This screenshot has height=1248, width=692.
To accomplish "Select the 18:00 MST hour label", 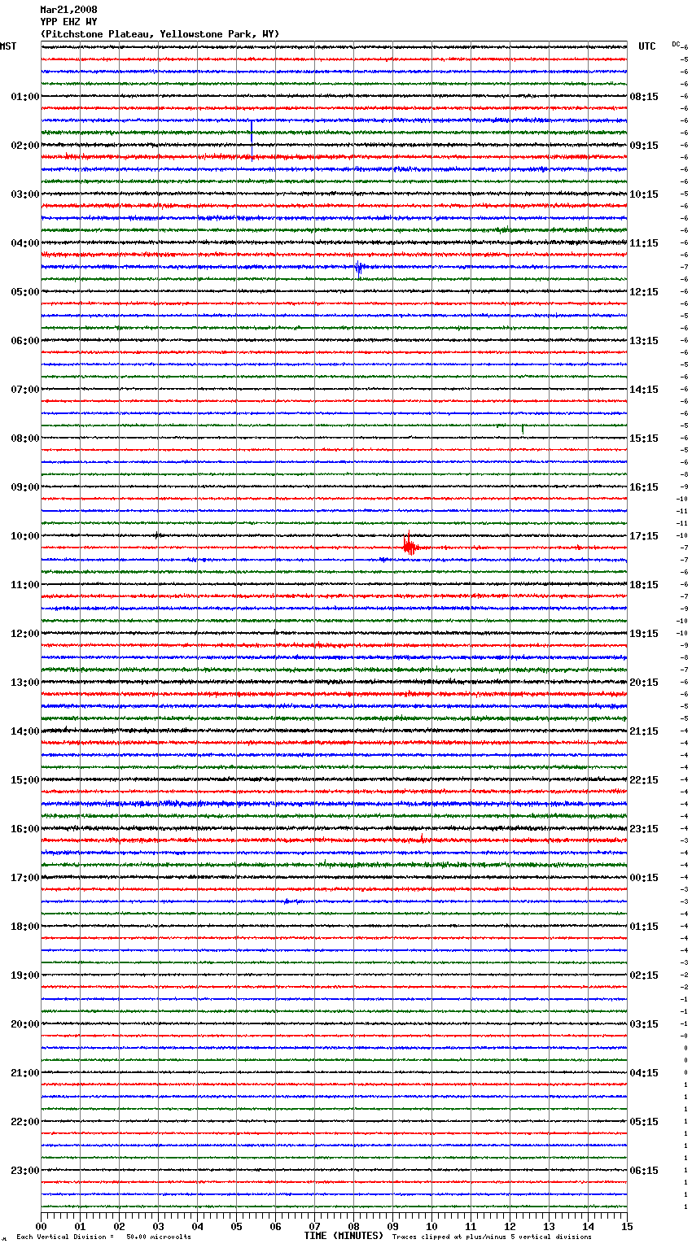I will click(25, 927).
